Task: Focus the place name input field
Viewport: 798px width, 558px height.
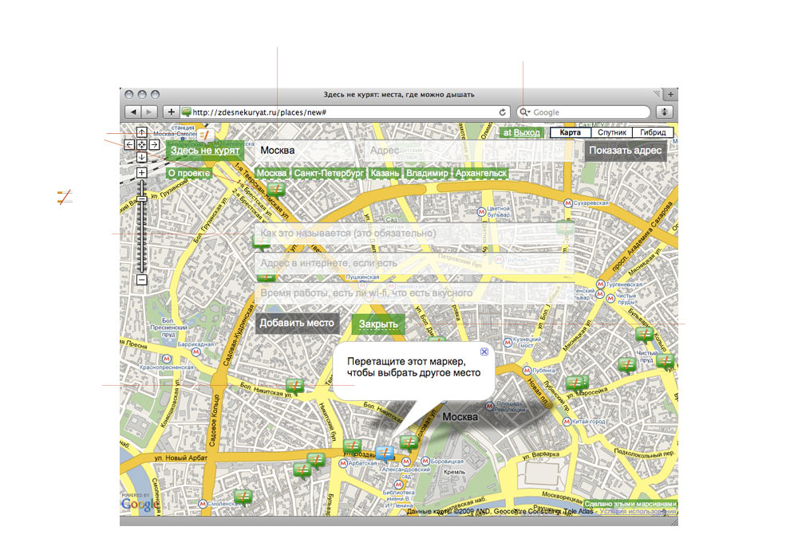Action: pyautogui.click(x=413, y=234)
